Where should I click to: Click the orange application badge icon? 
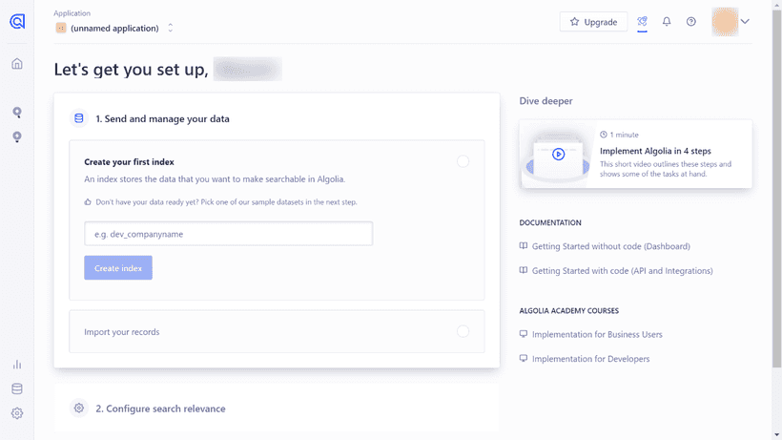(x=61, y=28)
